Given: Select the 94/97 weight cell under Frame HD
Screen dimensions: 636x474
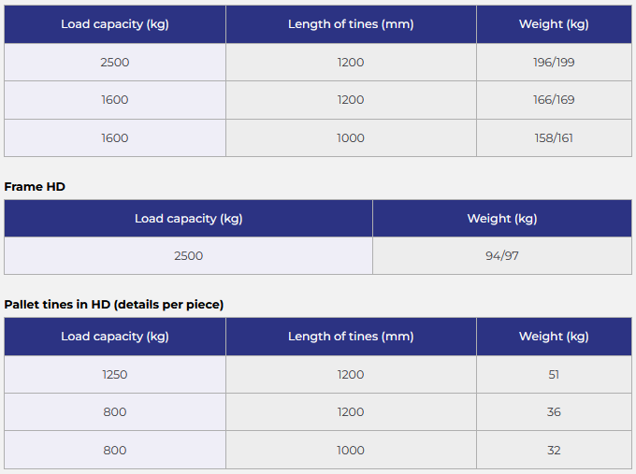Looking at the screenshot, I should [502, 255].
